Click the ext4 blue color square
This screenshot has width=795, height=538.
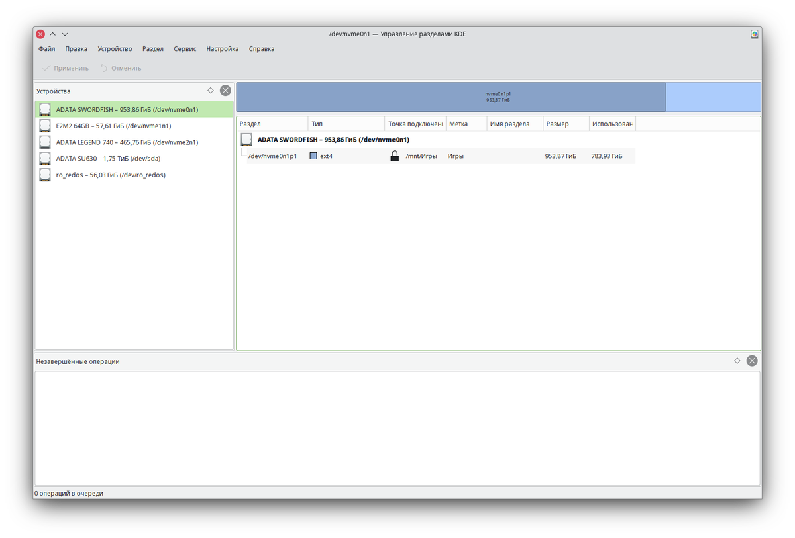[x=314, y=156]
